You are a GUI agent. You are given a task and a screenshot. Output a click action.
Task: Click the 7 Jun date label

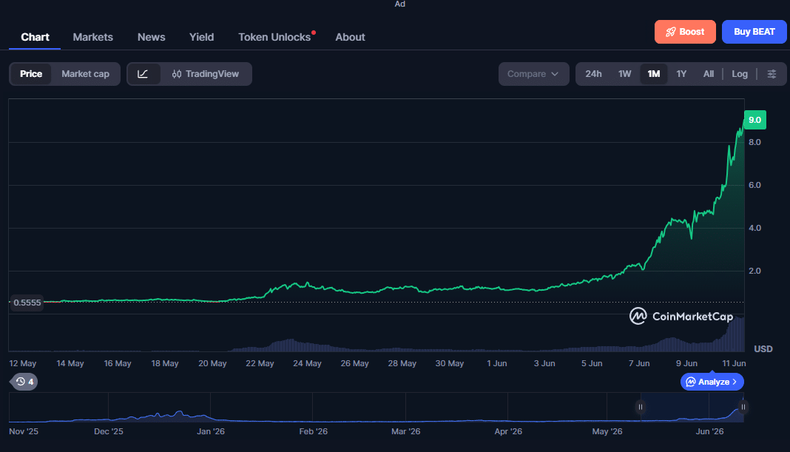coord(639,363)
